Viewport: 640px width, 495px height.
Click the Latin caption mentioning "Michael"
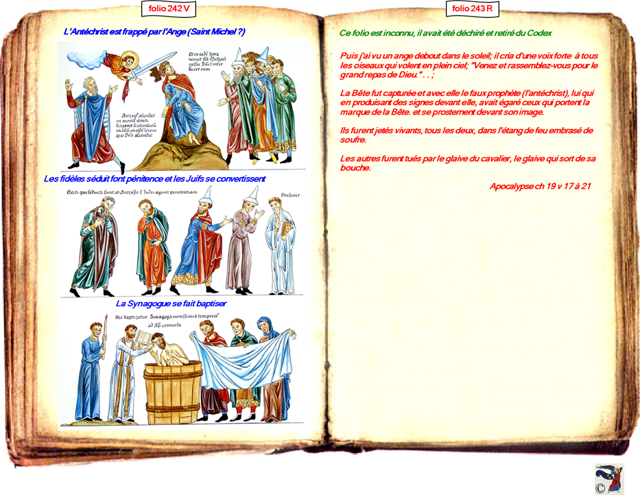[x=207, y=62]
